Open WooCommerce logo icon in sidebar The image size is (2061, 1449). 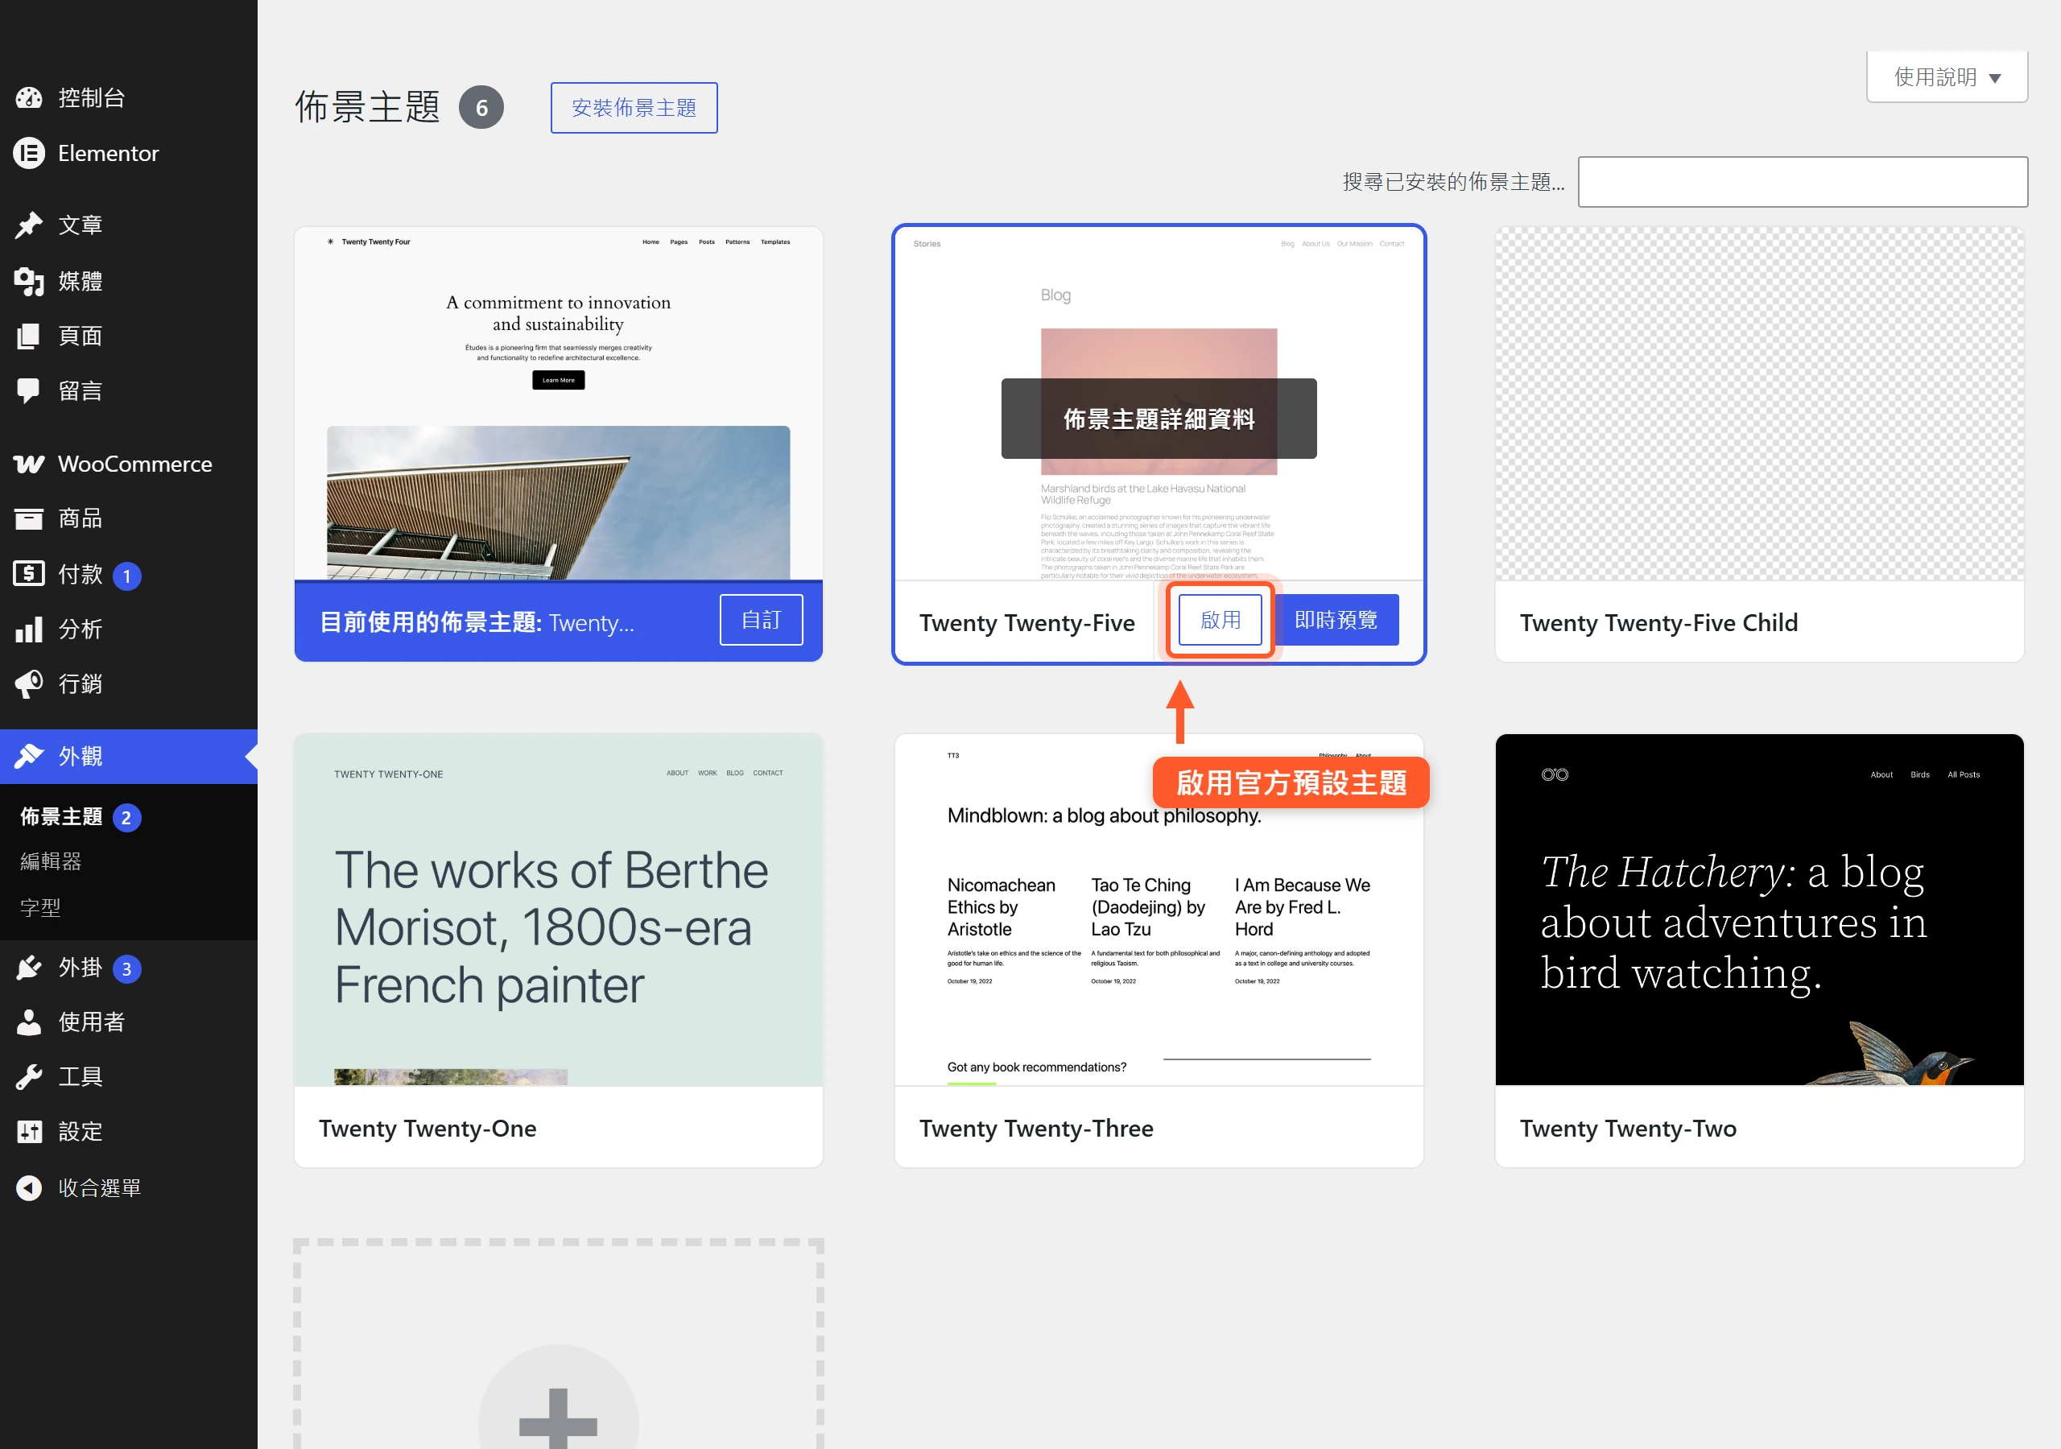29,464
